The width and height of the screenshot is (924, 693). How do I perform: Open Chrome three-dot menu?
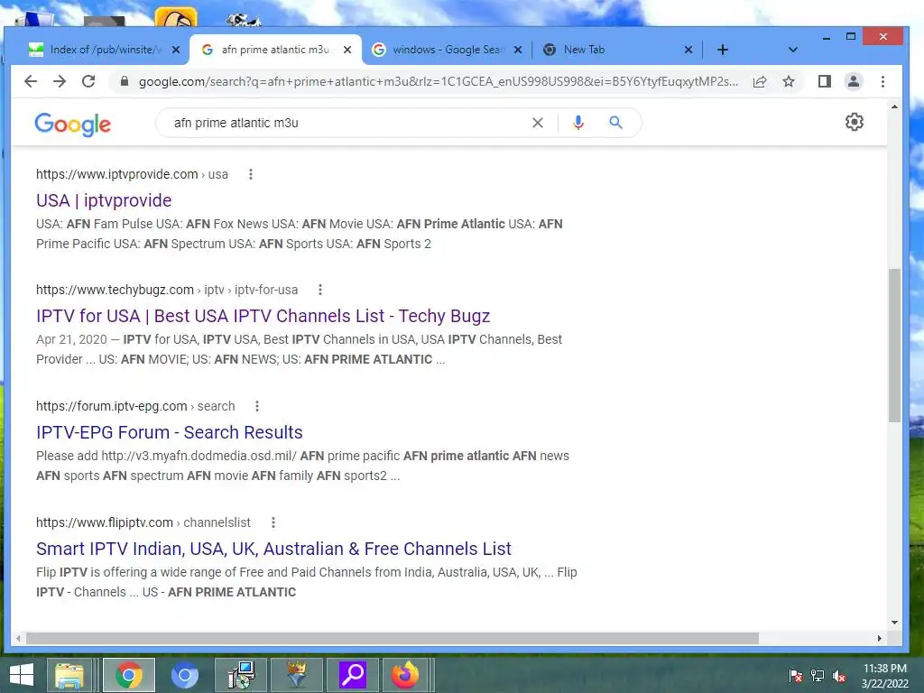pyautogui.click(x=882, y=81)
